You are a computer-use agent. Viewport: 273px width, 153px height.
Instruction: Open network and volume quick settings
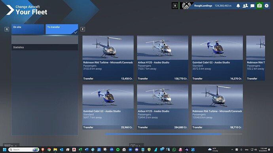[254, 149]
